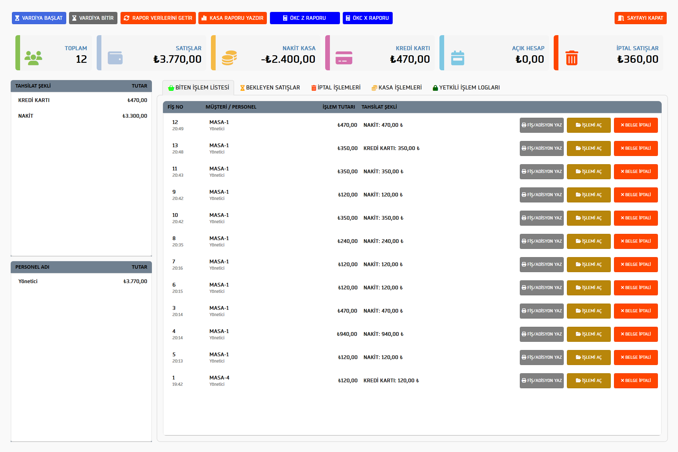This screenshot has width=678, height=452.
Task: Open ÖKC X Raporu
Action: 367,18
